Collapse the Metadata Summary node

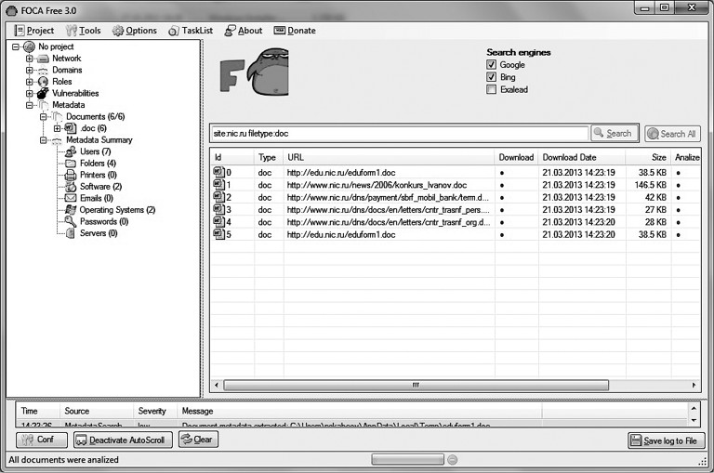pyautogui.click(x=43, y=140)
